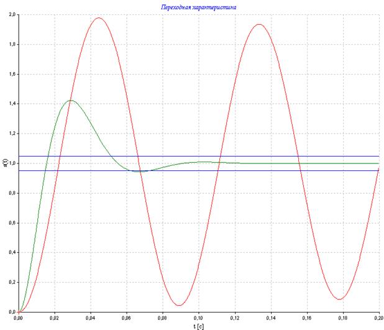The width and height of the screenshot is (384, 330).
Task: Click the 's(t)' vertical axis label
Action: coord(4,163)
